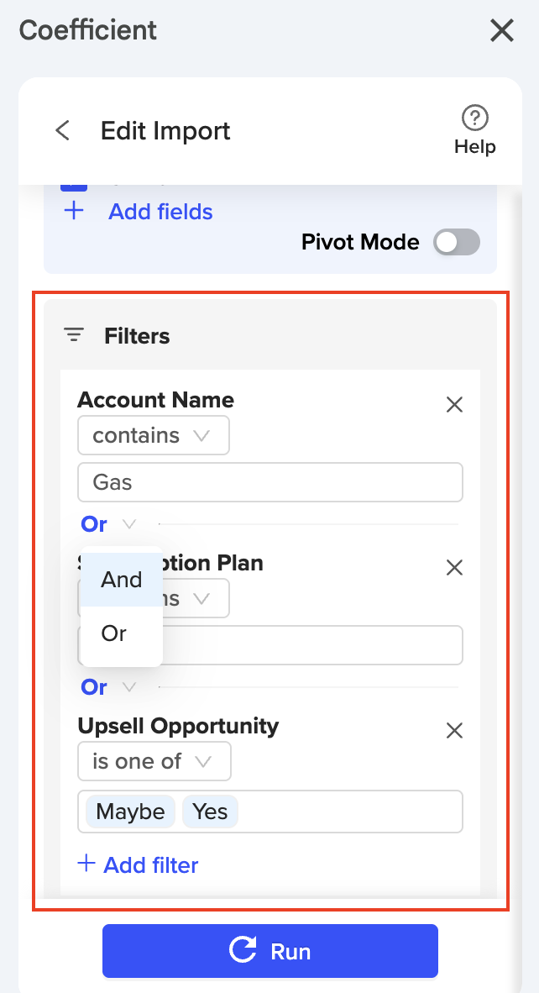This screenshot has width=539, height=993.
Task: Click the Account Name value field containing Gas
Action: [269, 482]
